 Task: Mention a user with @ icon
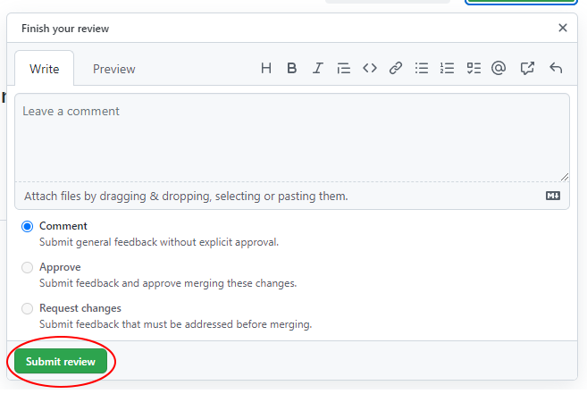click(x=499, y=68)
